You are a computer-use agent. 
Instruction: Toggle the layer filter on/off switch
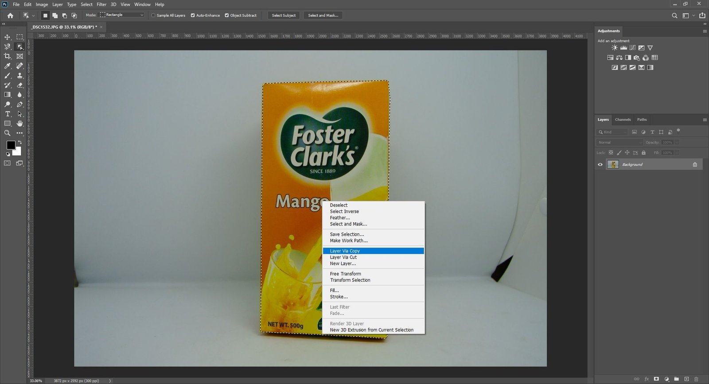[x=678, y=131]
